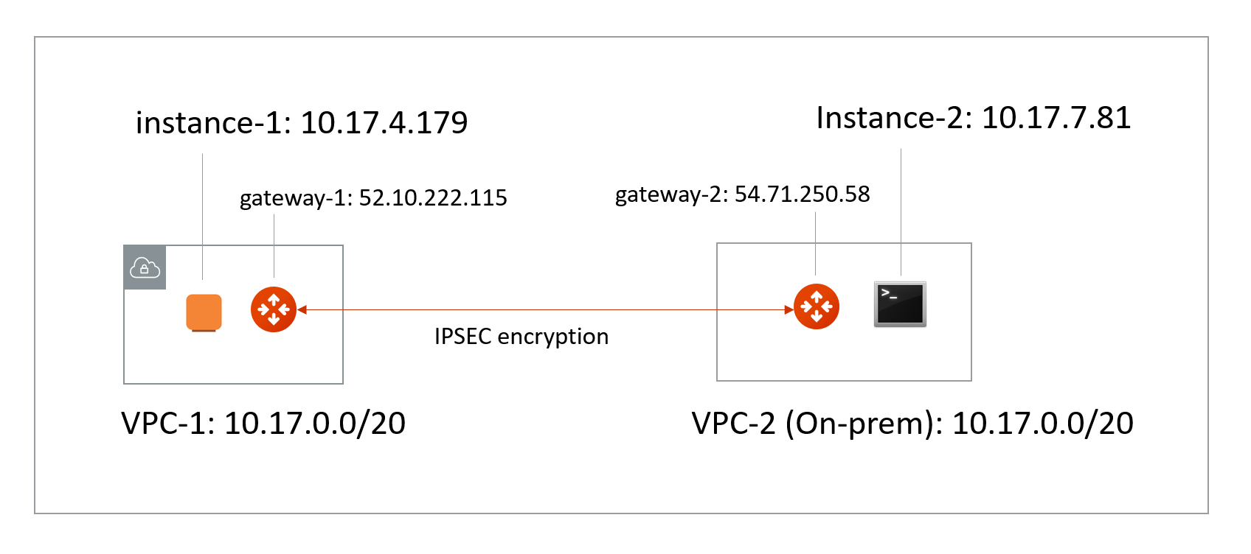
Task: Select the IPSEC encryption label
Action: (x=521, y=337)
